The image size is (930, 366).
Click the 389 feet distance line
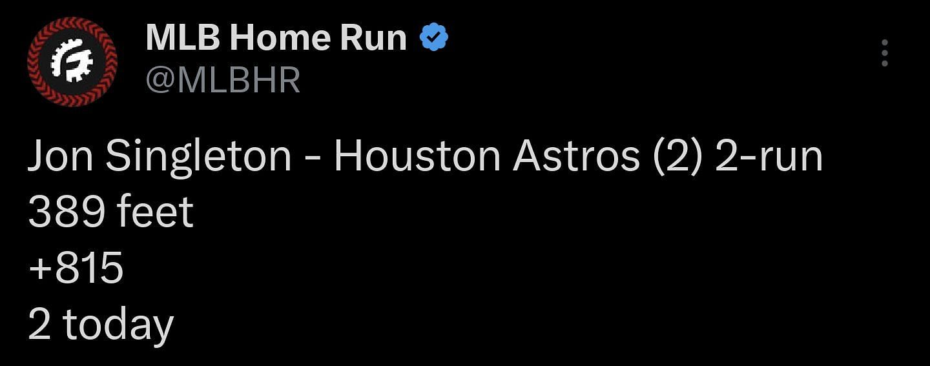(x=110, y=212)
